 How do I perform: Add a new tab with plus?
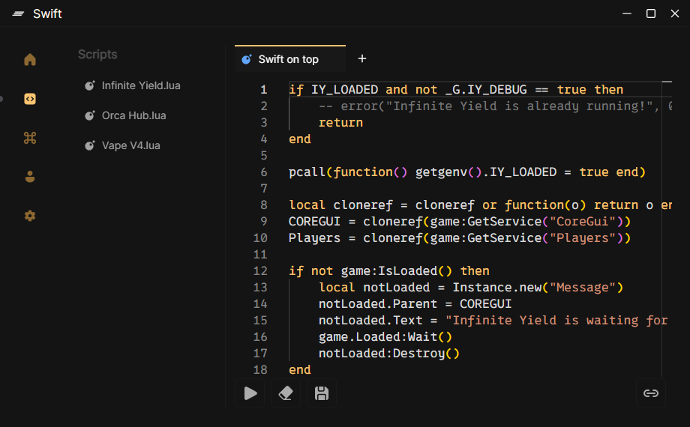coord(362,58)
